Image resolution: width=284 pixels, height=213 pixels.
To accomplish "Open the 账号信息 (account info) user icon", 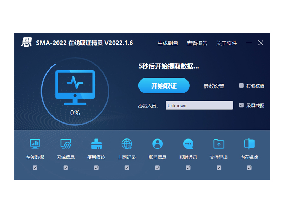I will click(158, 143).
